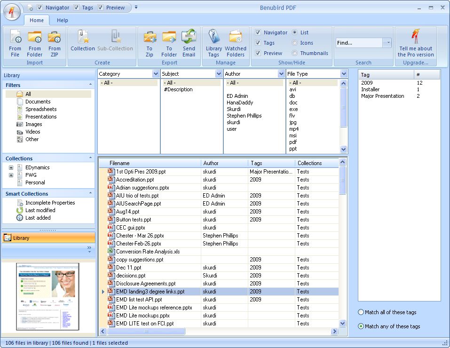Select pdf in File Type list
The height and width of the screenshot is (348, 450).
(x=293, y=142)
